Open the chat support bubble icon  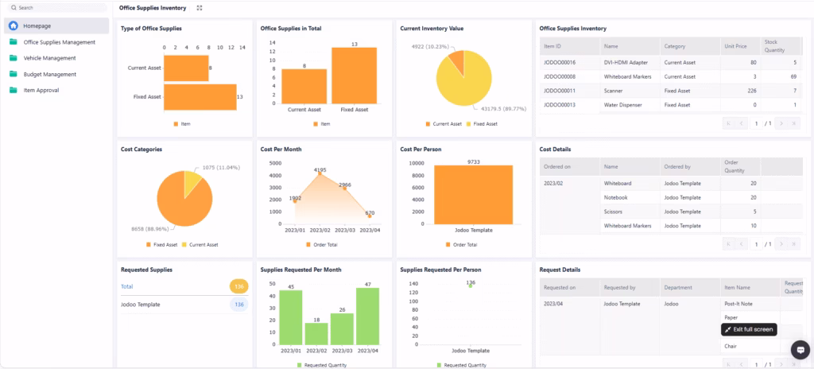pos(799,349)
